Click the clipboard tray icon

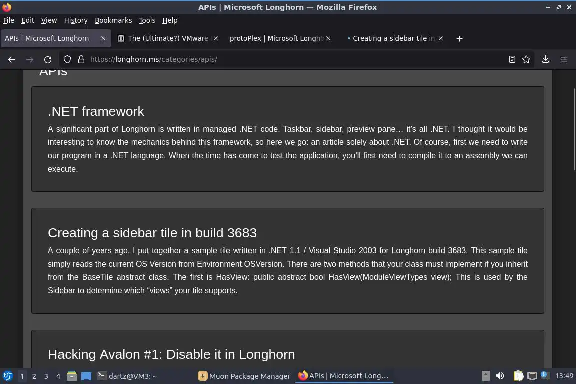(518, 376)
